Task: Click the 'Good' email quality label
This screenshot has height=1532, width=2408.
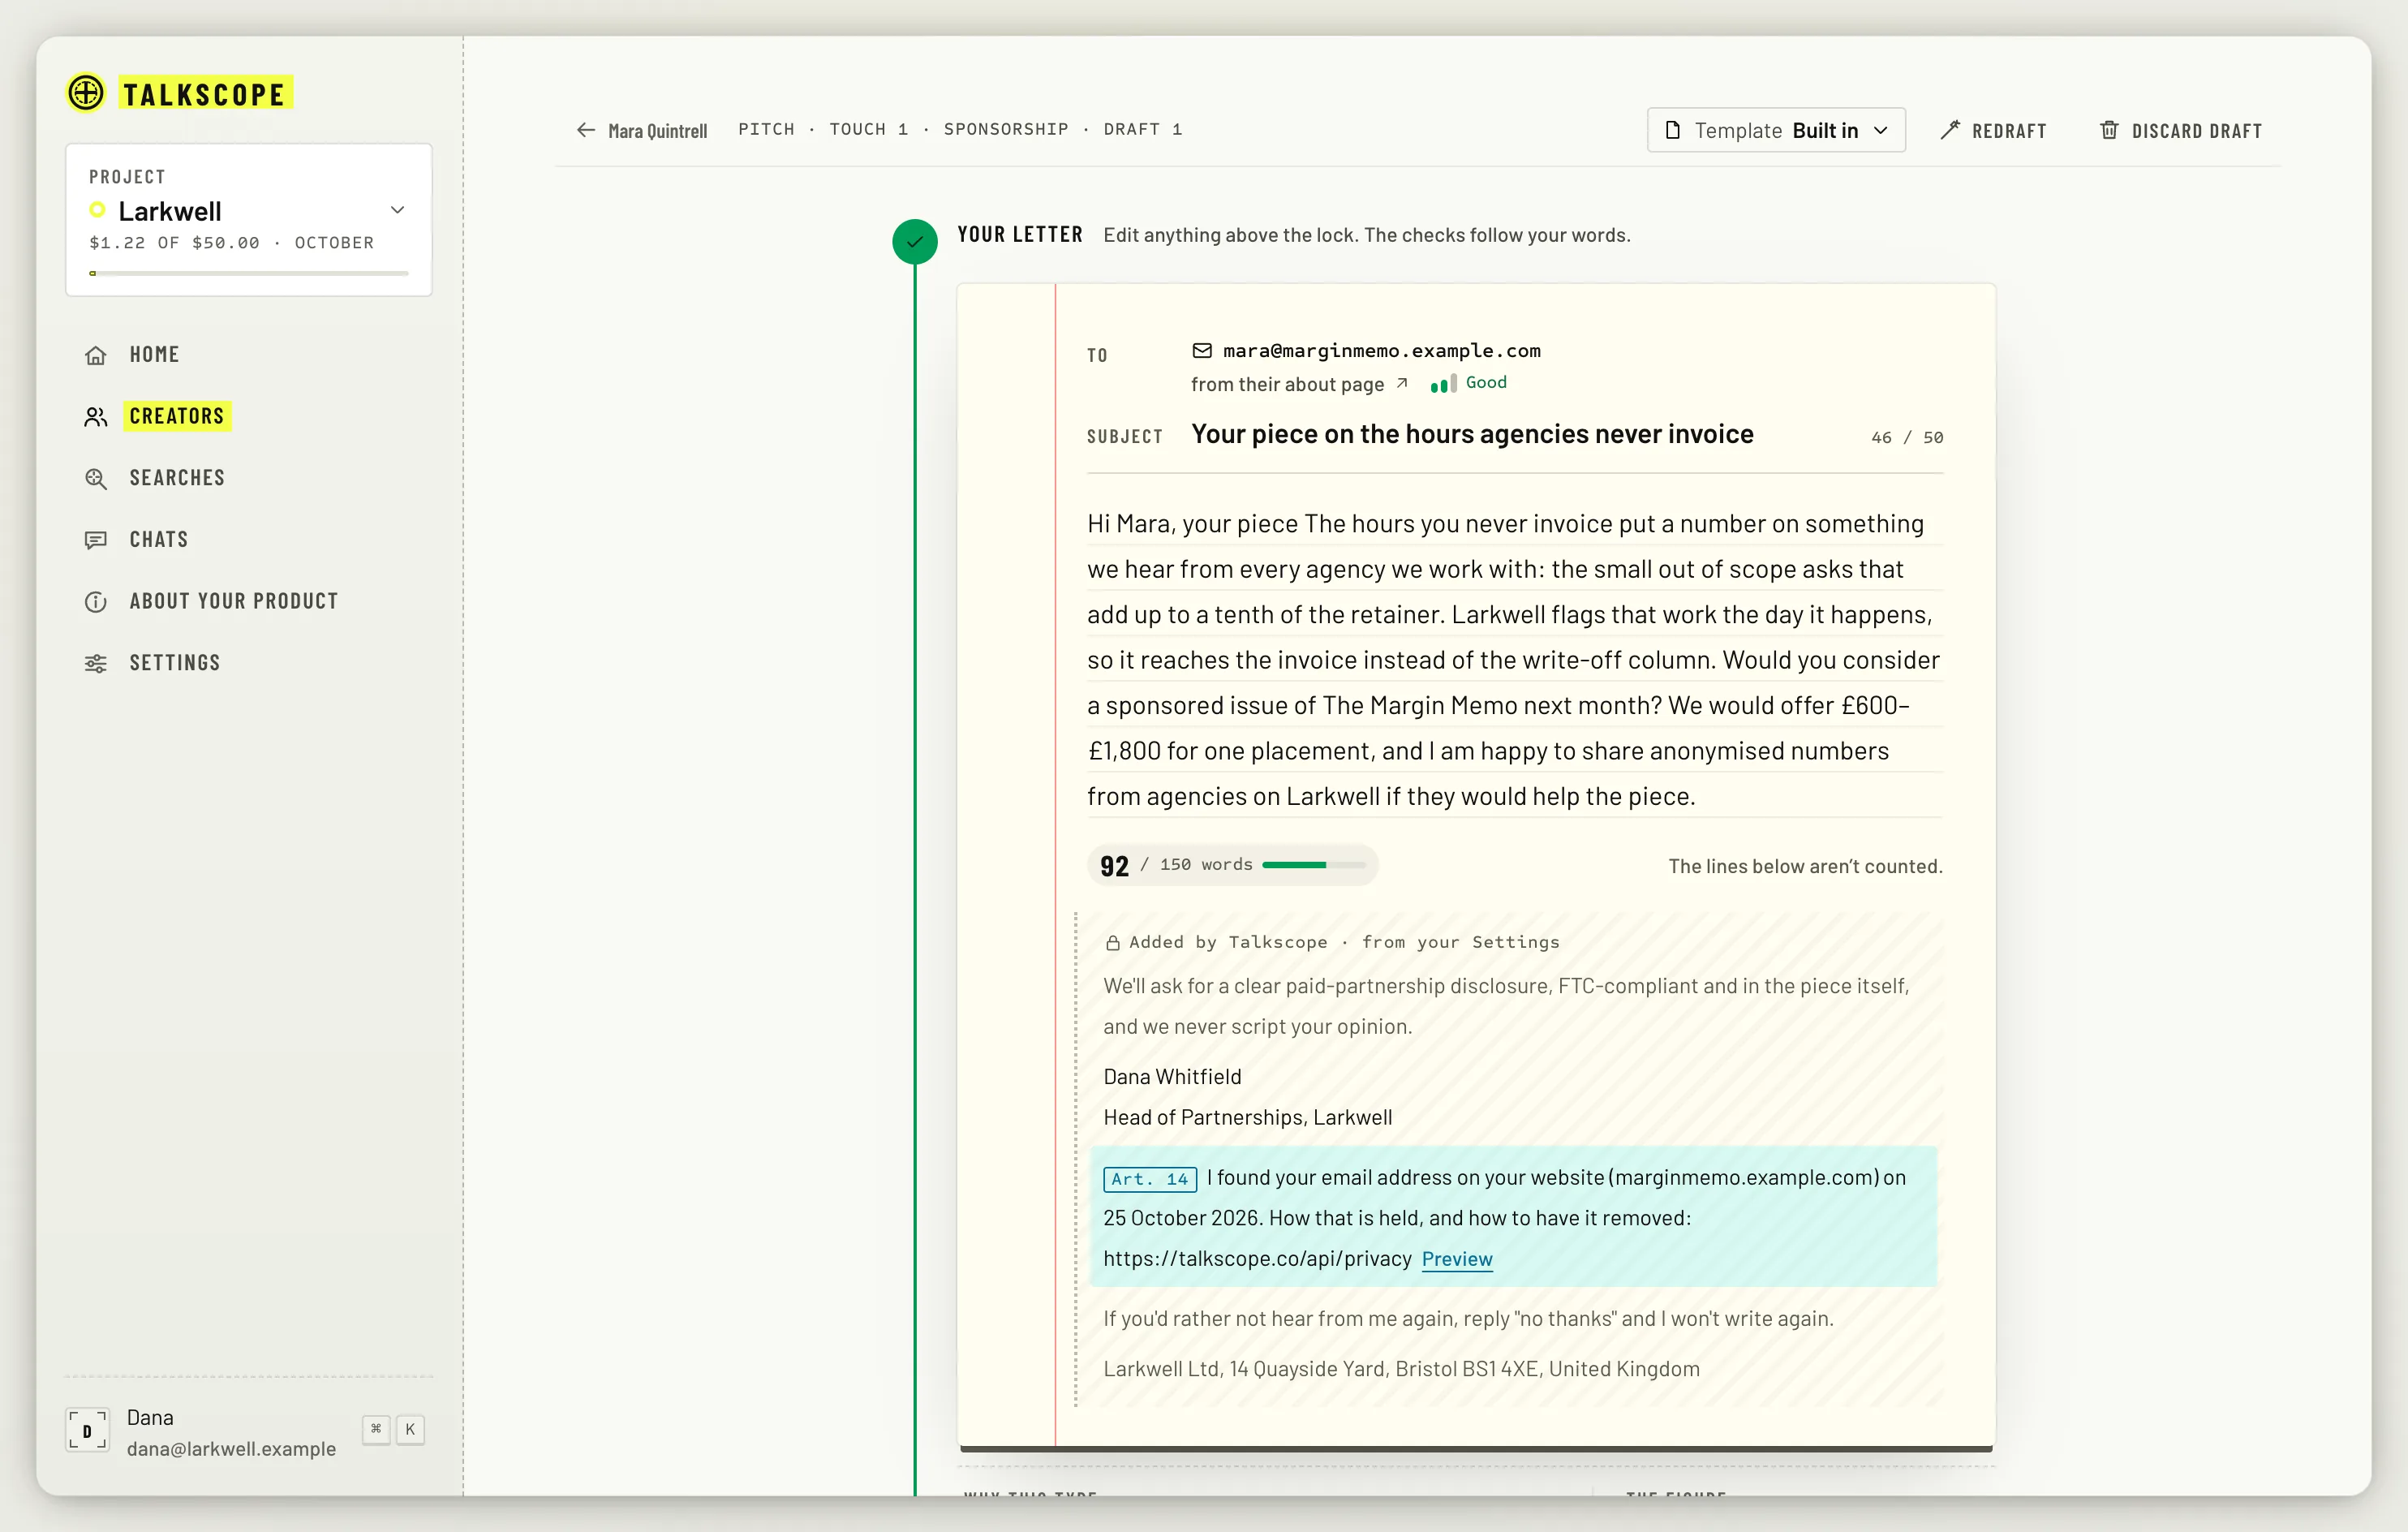Action: [x=1486, y=382]
